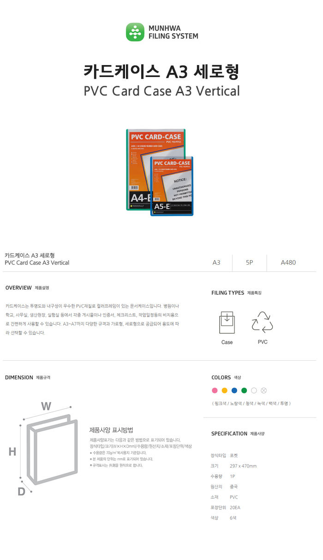The width and height of the screenshot is (323, 560).
Task: Click the SPECIFICATION heading
Action: pyautogui.click(x=229, y=434)
